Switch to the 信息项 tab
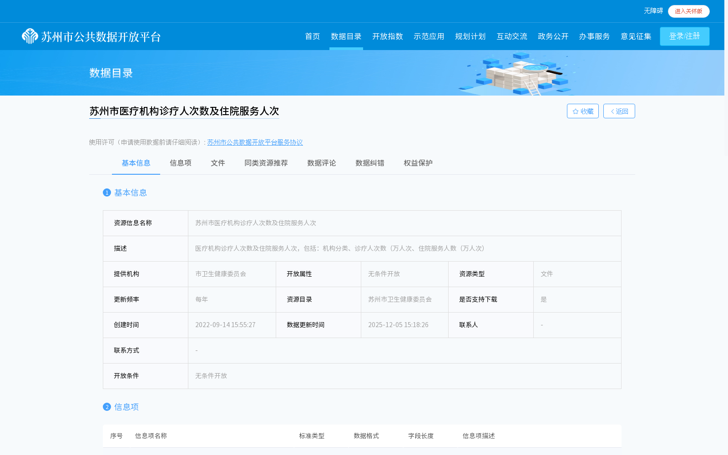 (180, 163)
